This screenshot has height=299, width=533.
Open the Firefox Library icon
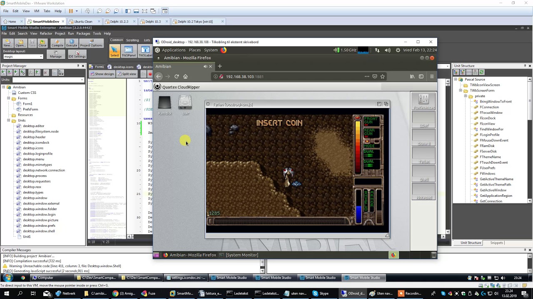(412, 76)
